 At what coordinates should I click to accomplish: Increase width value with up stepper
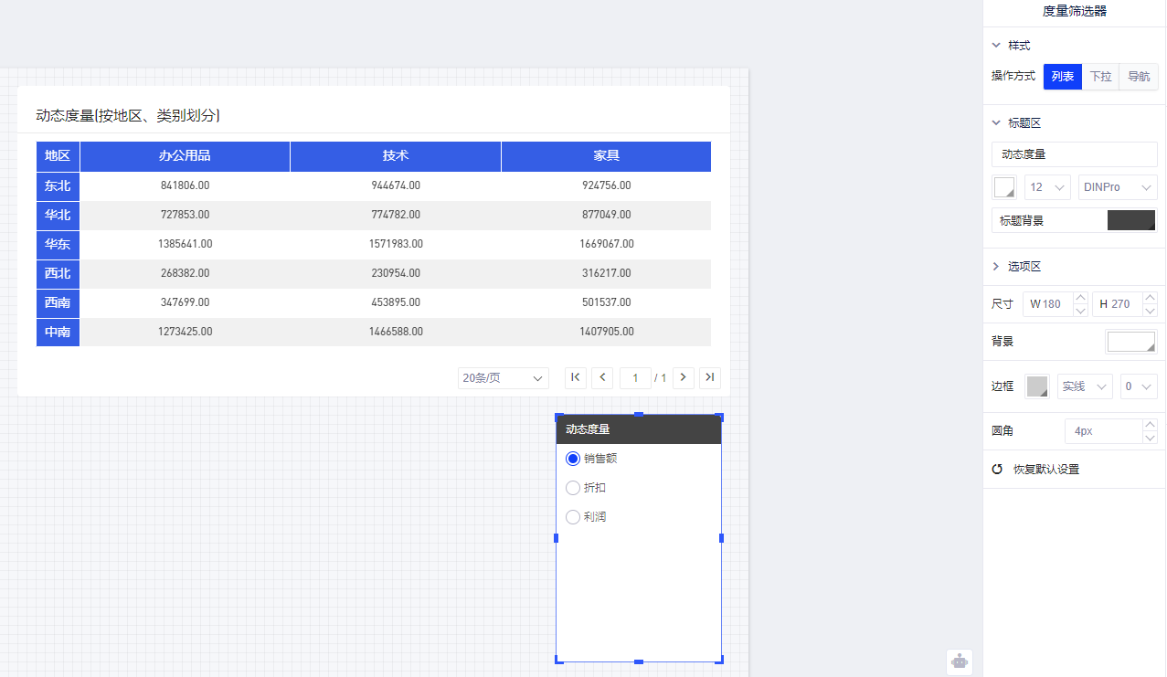click(x=1080, y=298)
